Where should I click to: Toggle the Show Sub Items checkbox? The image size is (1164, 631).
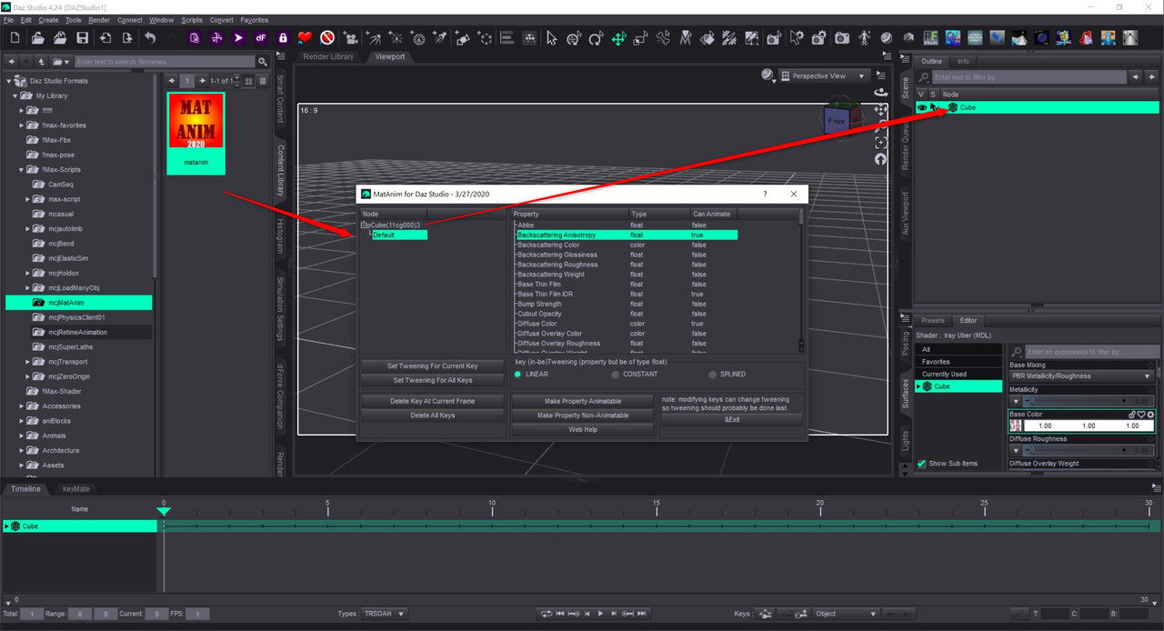921,464
